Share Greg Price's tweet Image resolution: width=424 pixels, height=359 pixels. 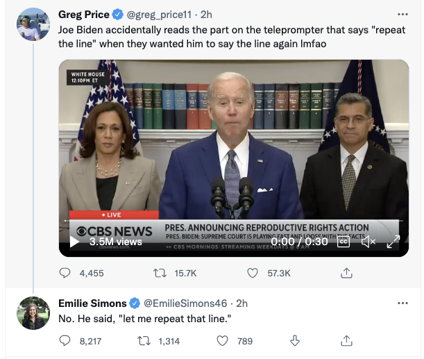[346, 273]
